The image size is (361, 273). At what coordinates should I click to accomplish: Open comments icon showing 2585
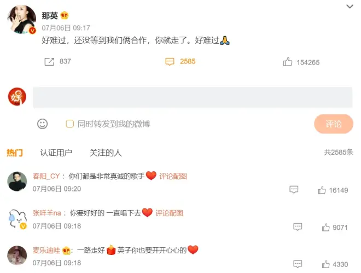point(170,62)
